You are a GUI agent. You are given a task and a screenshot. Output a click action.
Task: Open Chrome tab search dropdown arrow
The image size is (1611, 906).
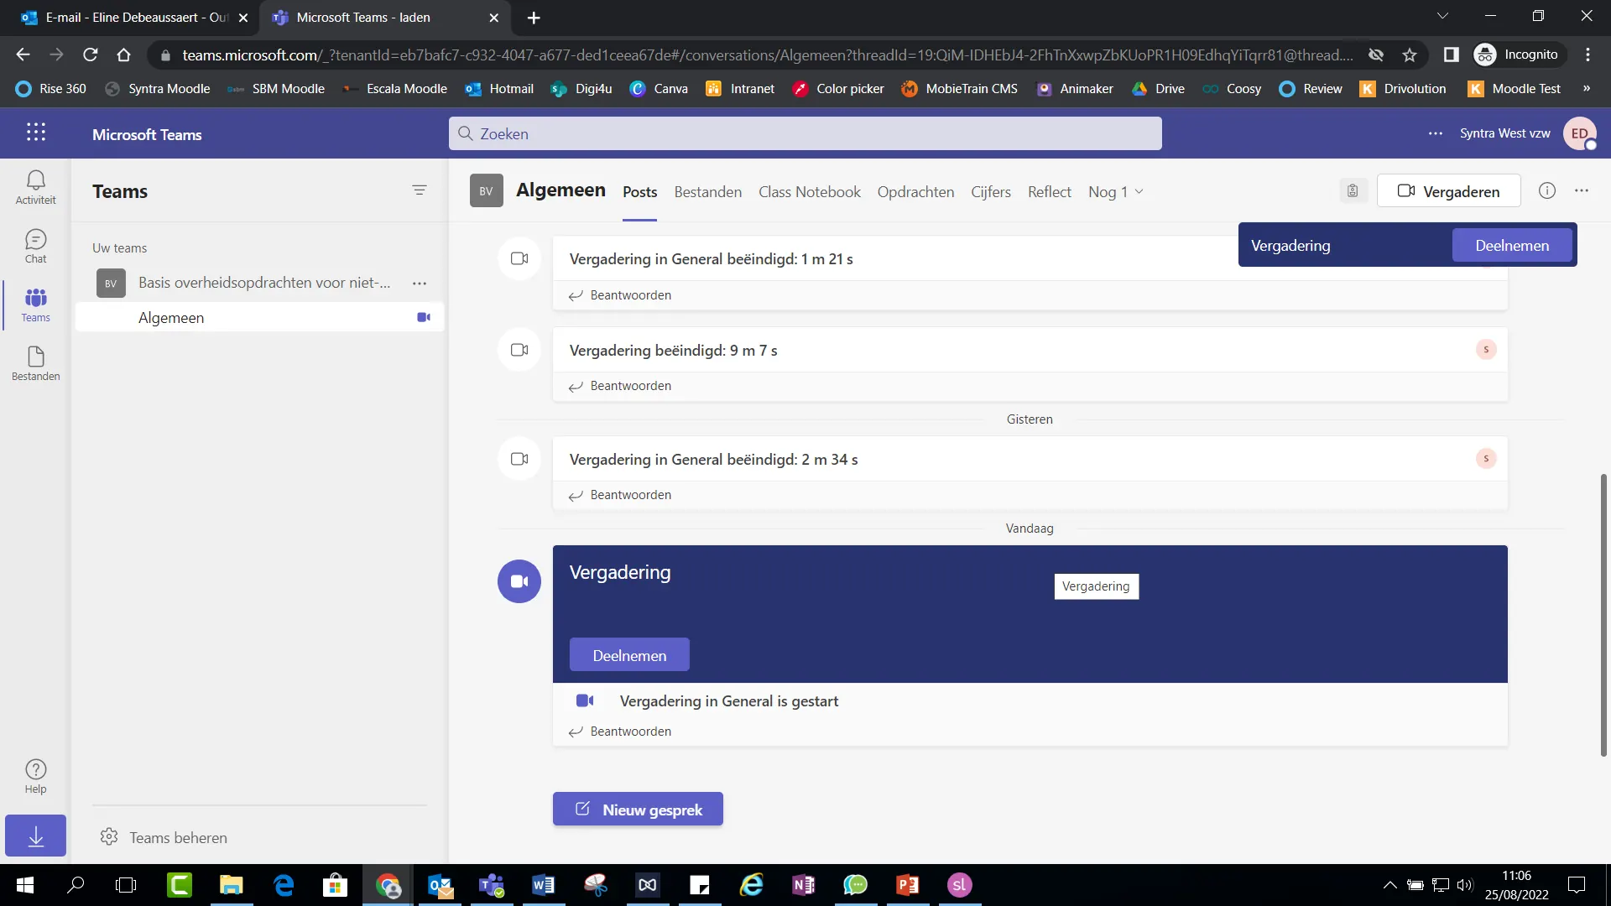(1442, 16)
